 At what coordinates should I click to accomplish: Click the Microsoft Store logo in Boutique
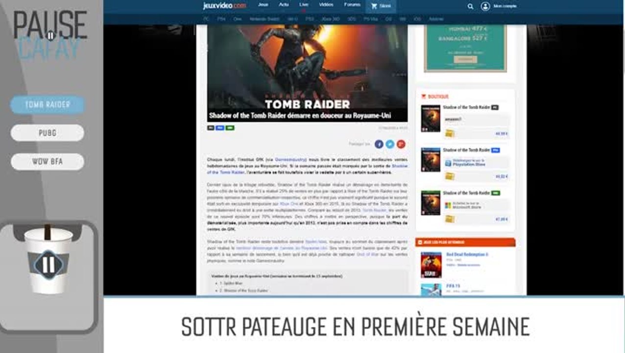tap(448, 205)
